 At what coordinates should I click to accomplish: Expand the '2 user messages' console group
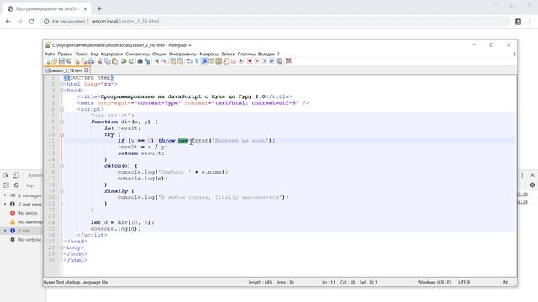coord(5,204)
